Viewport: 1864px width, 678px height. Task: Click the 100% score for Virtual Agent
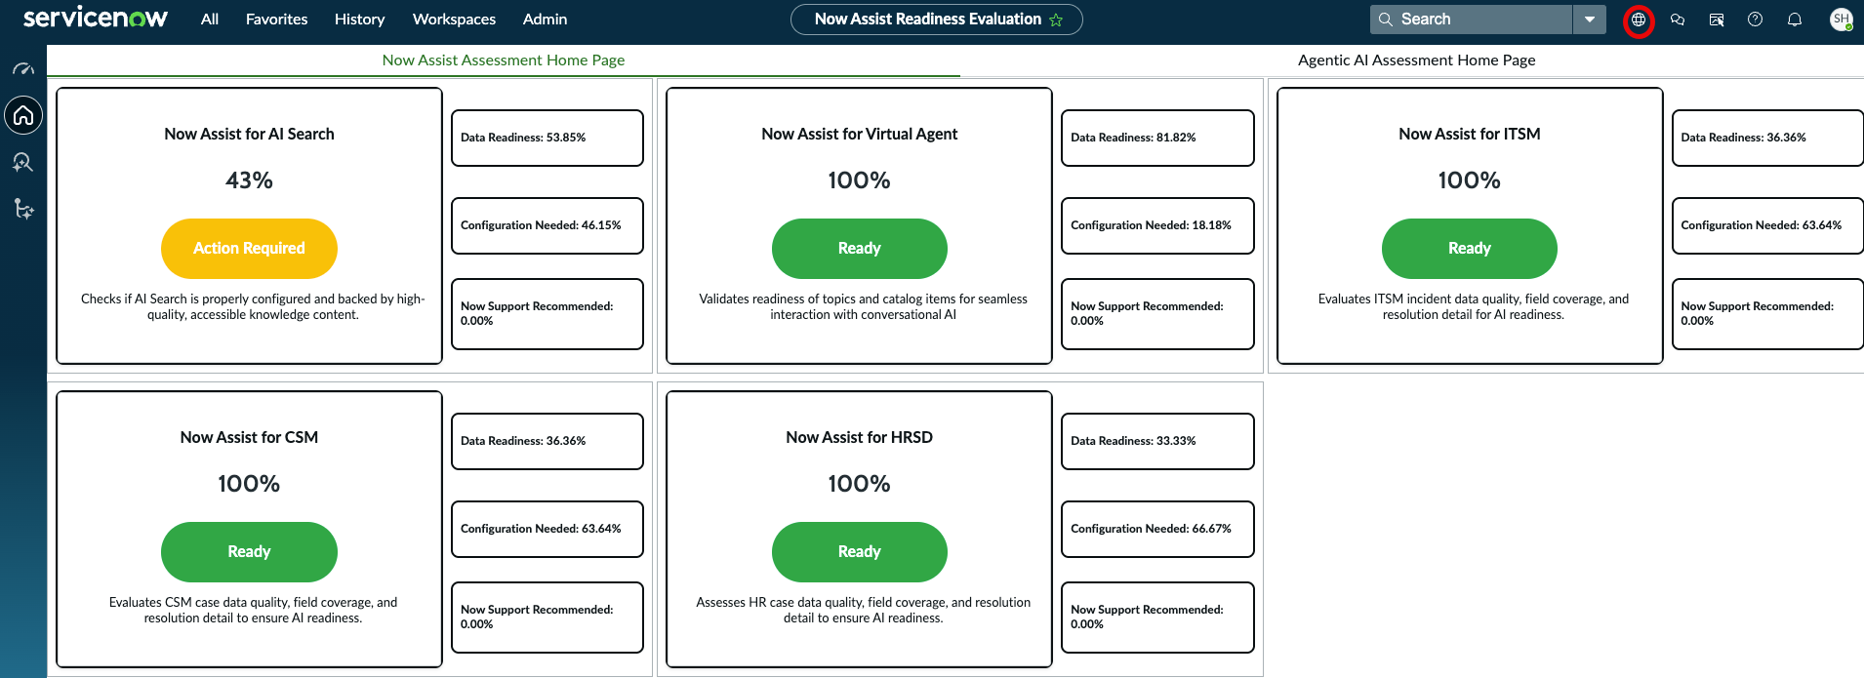click(x=859, y=180)
